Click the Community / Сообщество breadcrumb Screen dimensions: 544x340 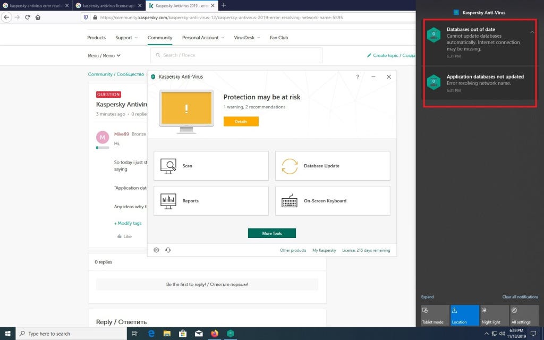click(116, 74)
